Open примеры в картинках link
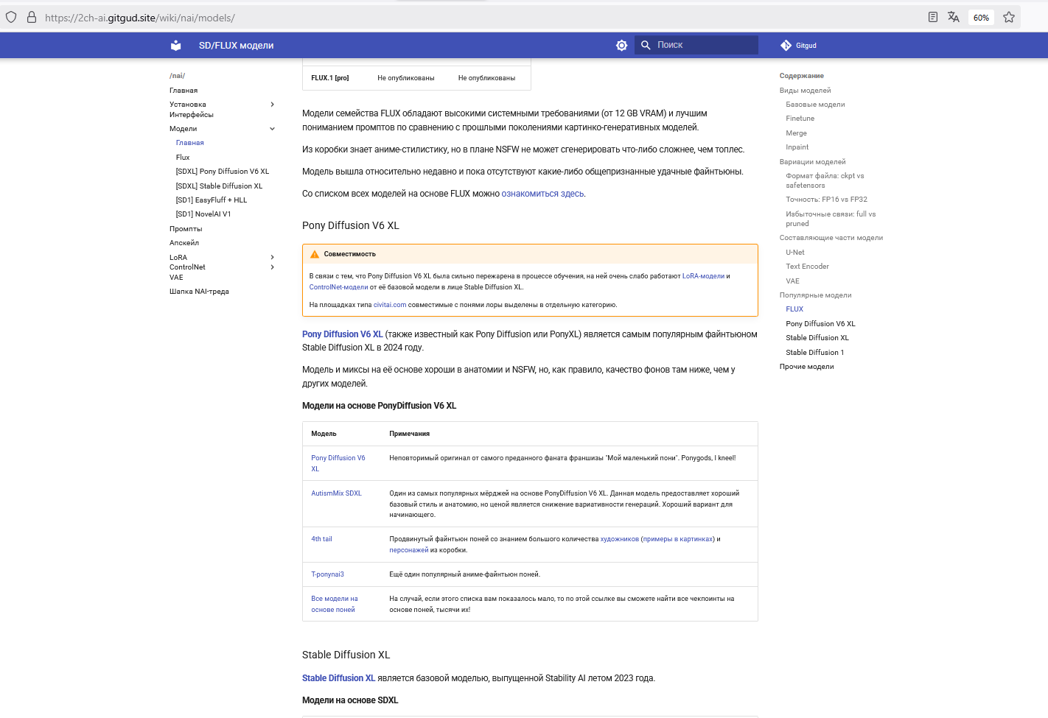The width and height of the screenshot is (1048, 718). click(678, 539)
